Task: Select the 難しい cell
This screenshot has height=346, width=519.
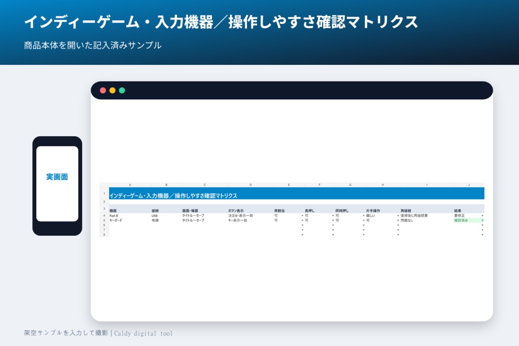Action: (x=383, y=216)
